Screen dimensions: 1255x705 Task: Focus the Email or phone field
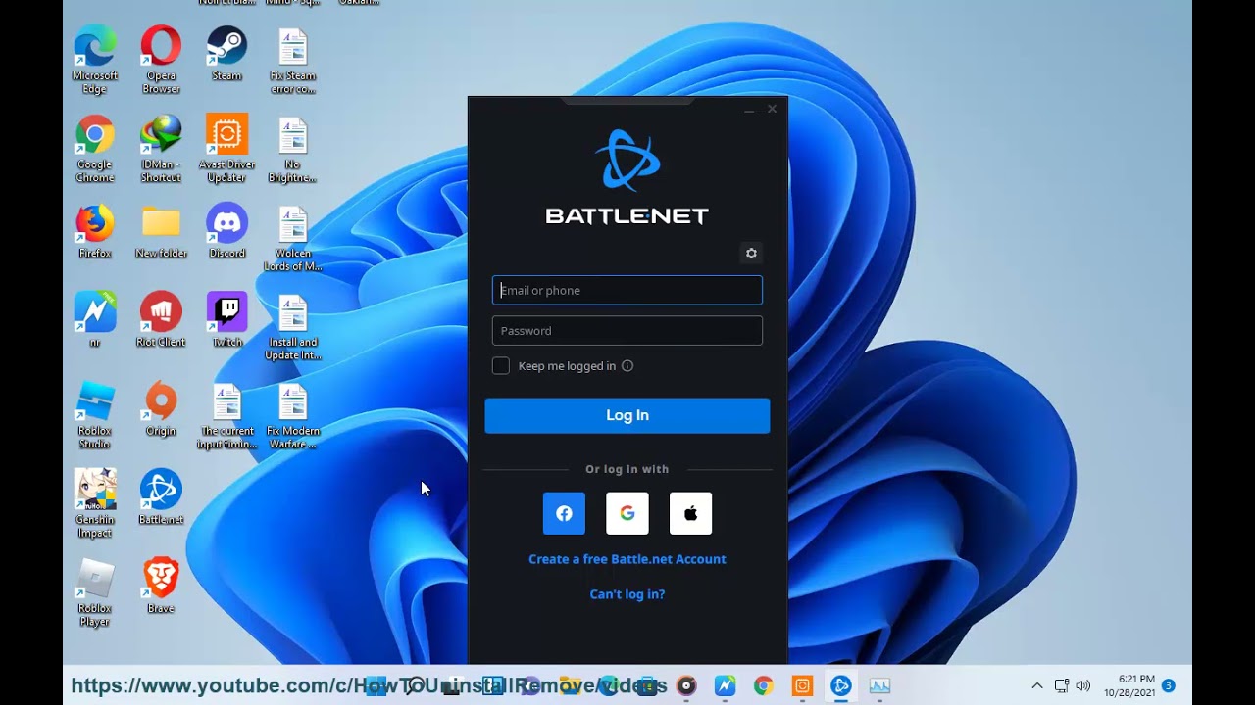click(627, 290)
